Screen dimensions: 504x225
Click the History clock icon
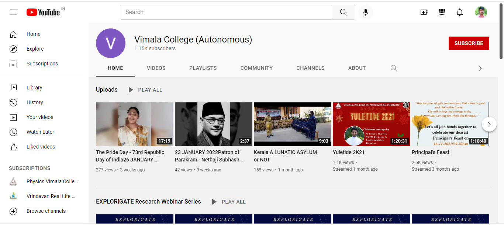pyautogui.click(x=13, y=103)
